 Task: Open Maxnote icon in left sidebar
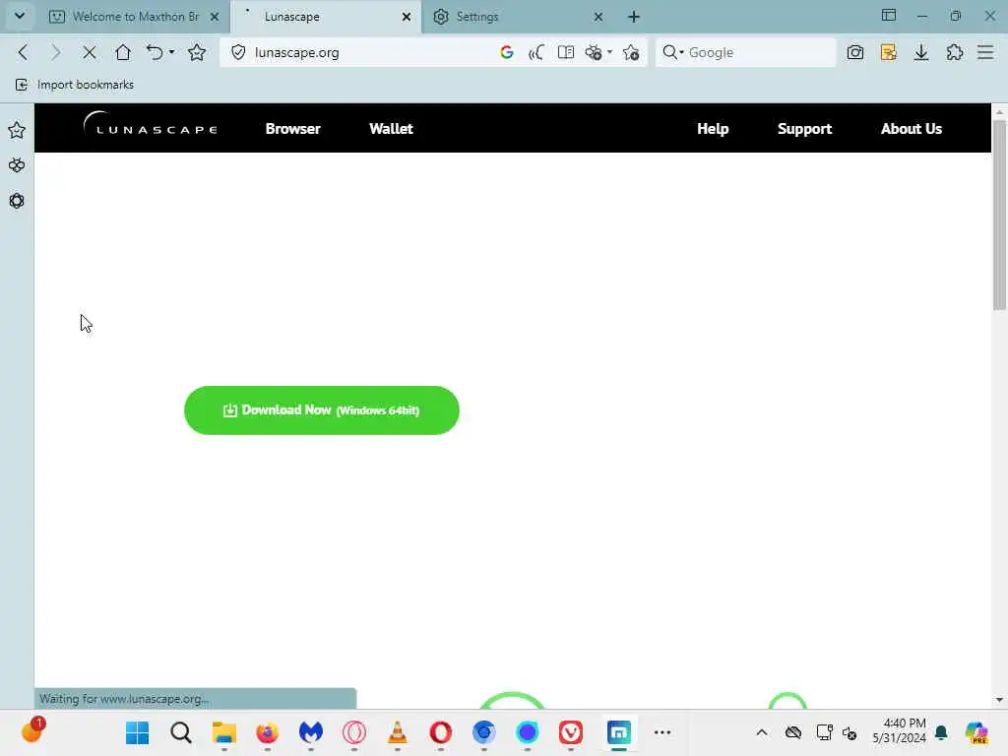click(17, 165)
